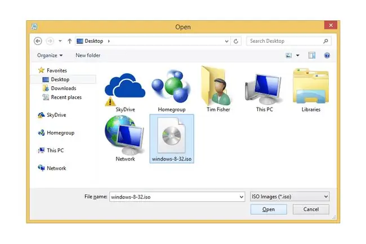Open the ISO Images file type dropdown
The image size is (366, 244).
(289, 197)
